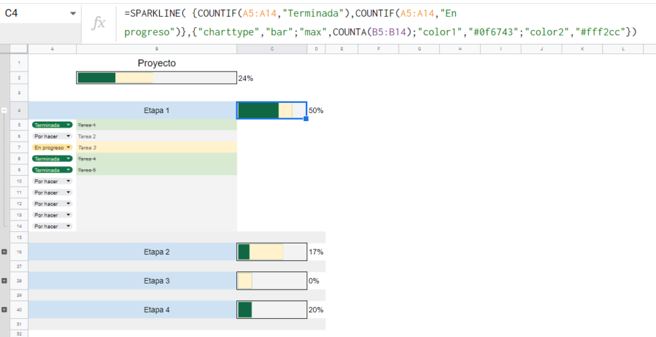Viewport: 656px width, 337px height.
Task: Click the C4 name box field
Action: tap(40, 14)
